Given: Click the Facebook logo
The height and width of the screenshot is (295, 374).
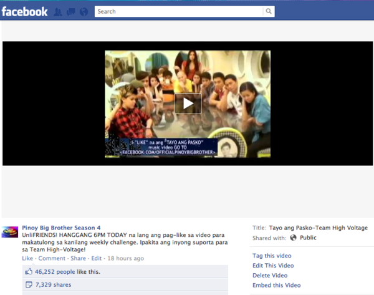Looking at the screenshot, I should (24, 11).
